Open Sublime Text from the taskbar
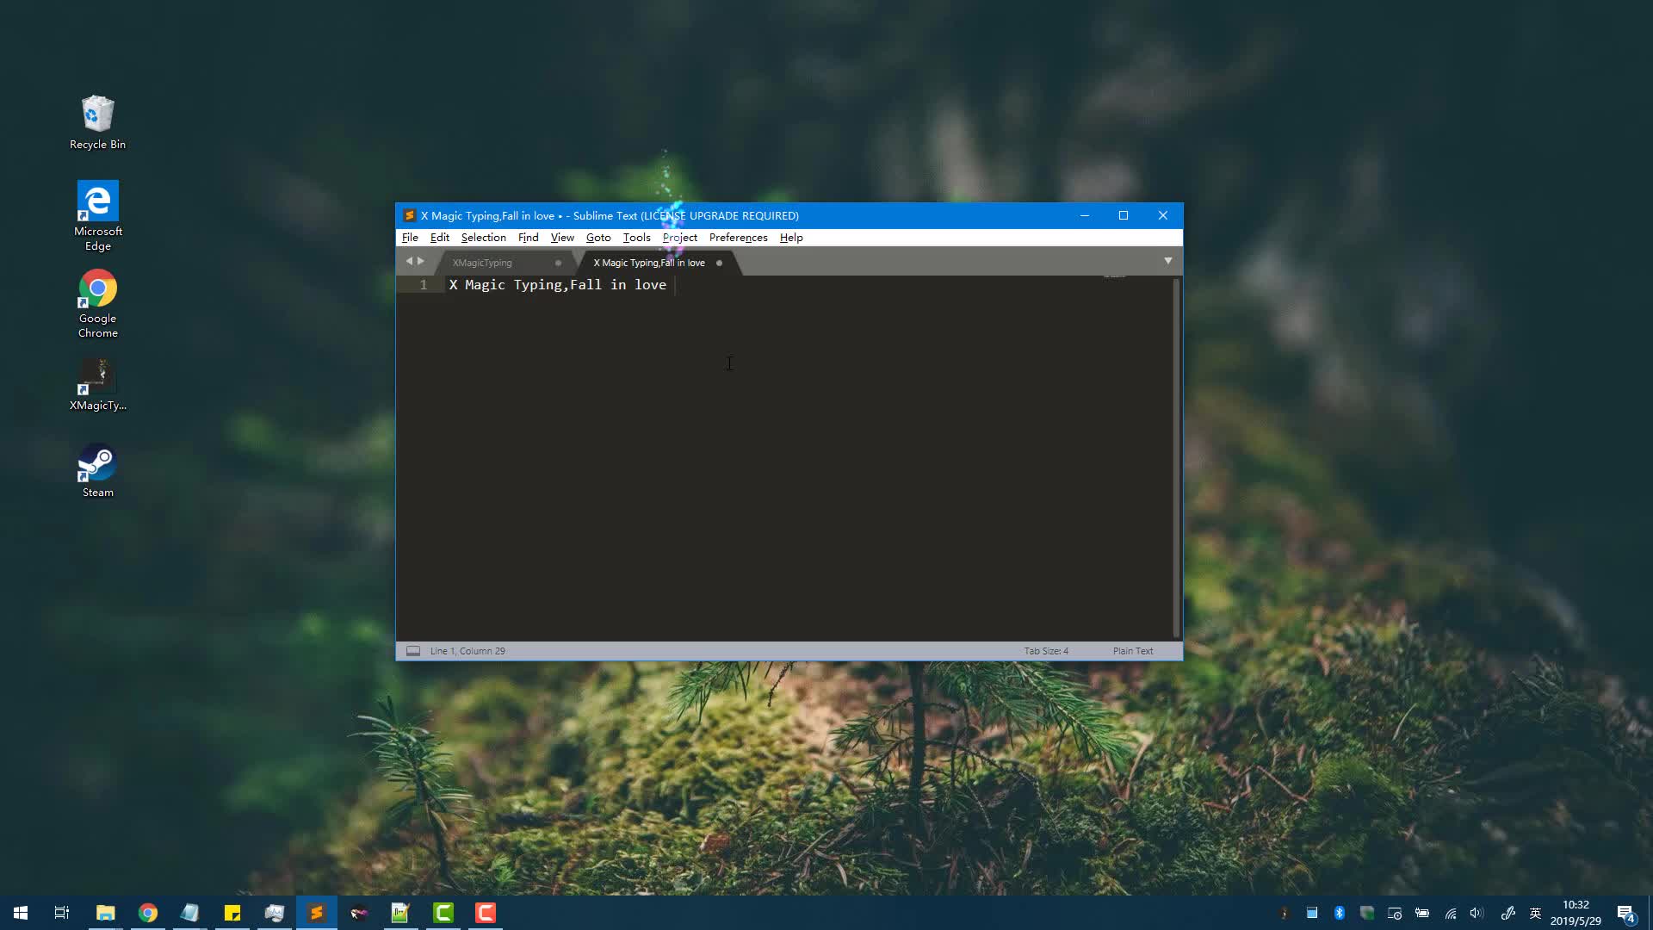Screen dimensions: 1653x930 click(317, 913)
